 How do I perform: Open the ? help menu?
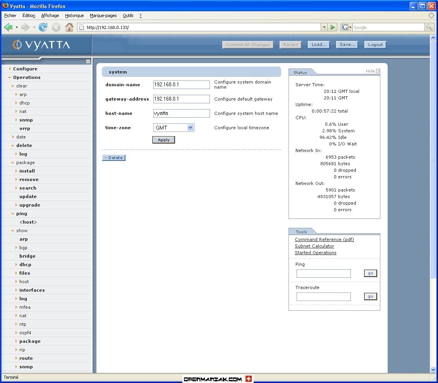click(x=141, y=15)
